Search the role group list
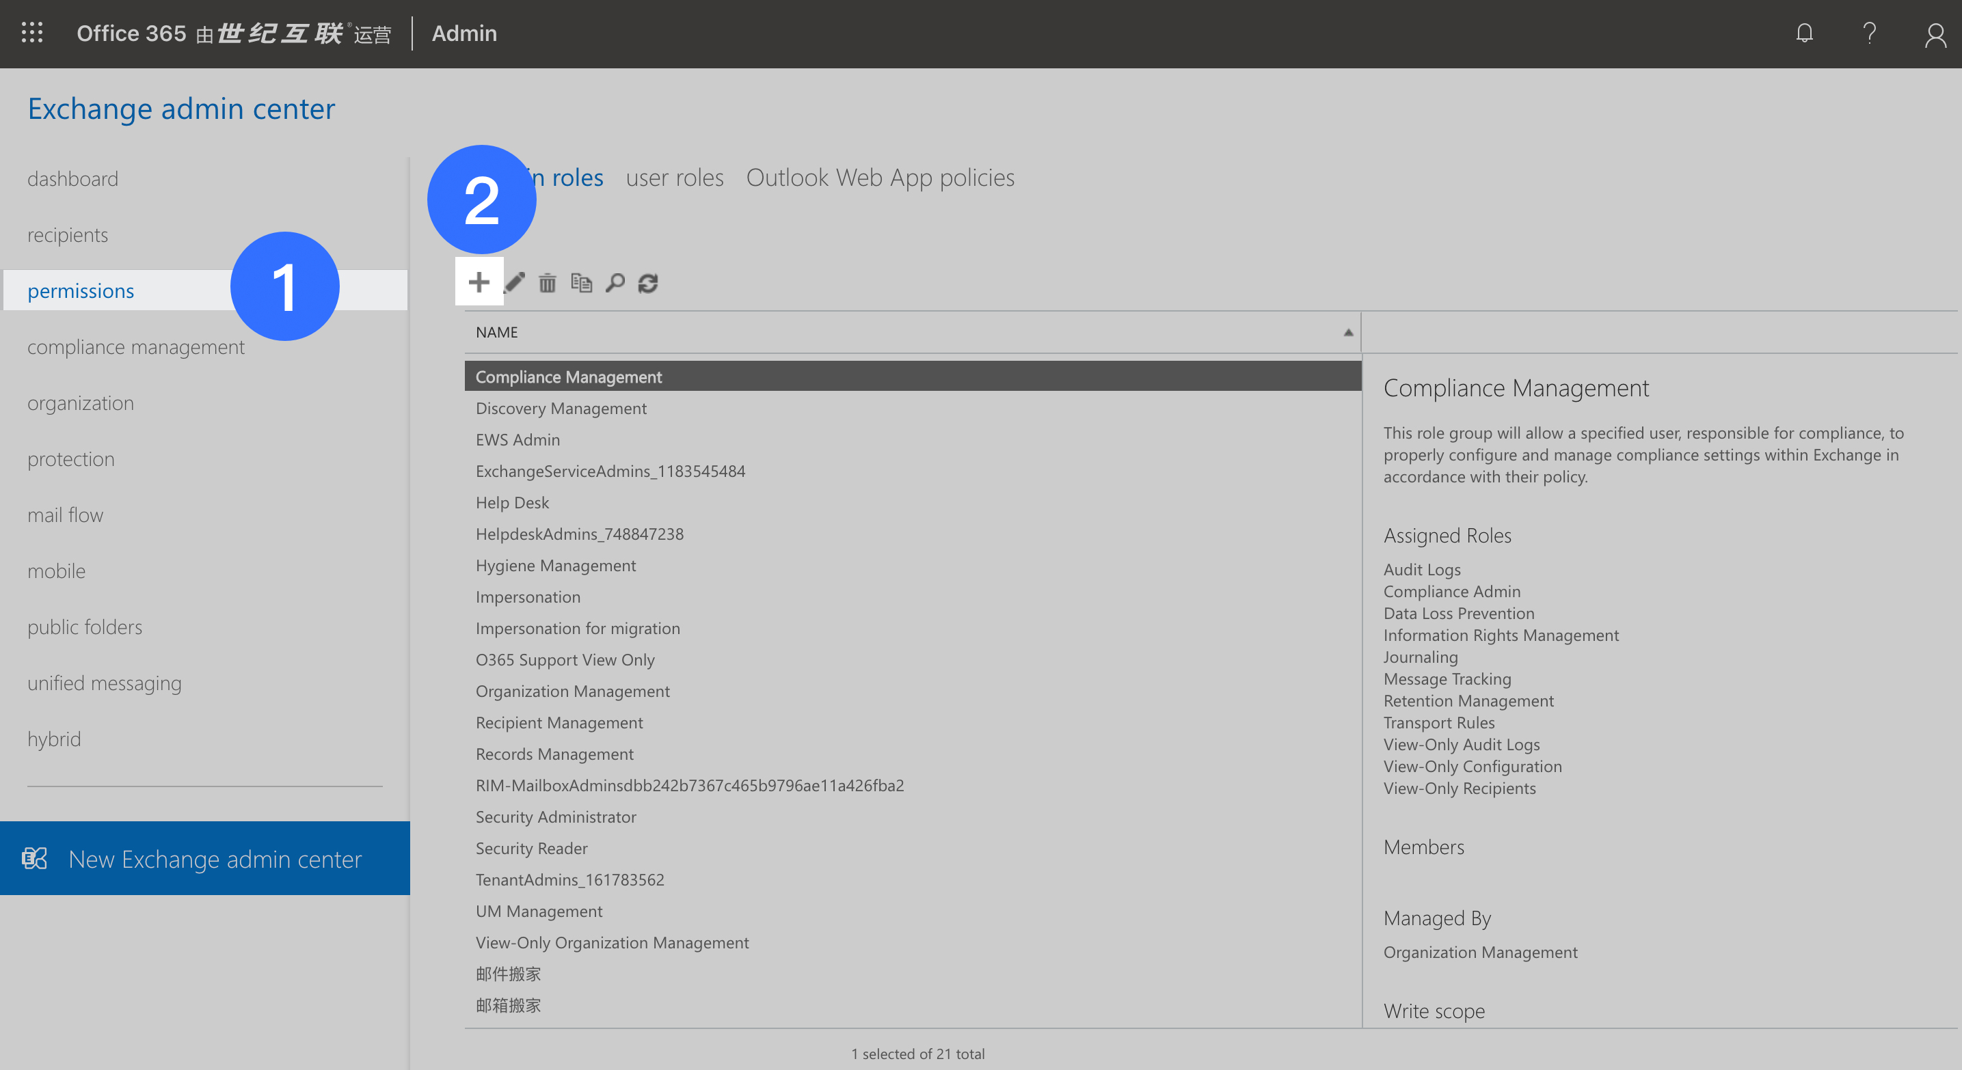1962x1070 pixels. point(615,282)
